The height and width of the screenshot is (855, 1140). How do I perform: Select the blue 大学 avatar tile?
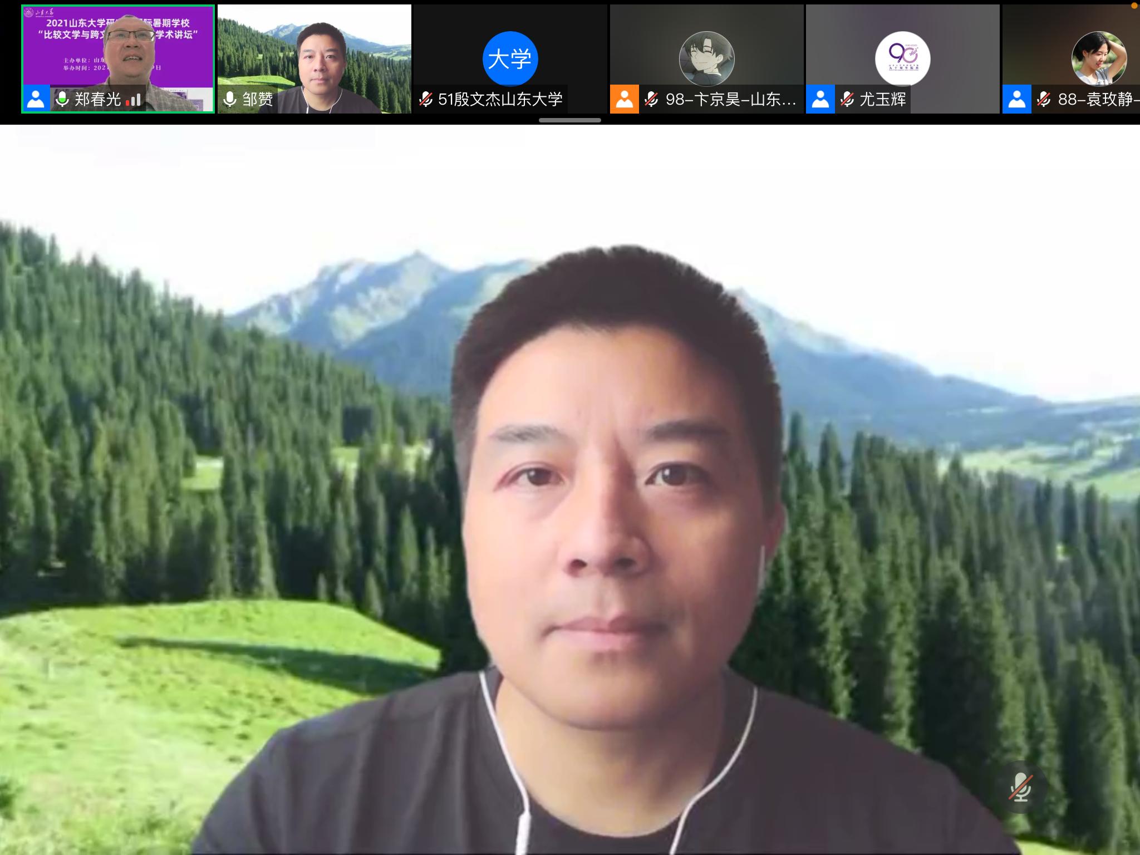click(510, 59)
